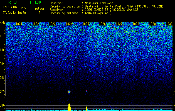This screenshot has height=111, width=175.
Task: Click the 1025 time marker
Action: [x=86, y=24]
